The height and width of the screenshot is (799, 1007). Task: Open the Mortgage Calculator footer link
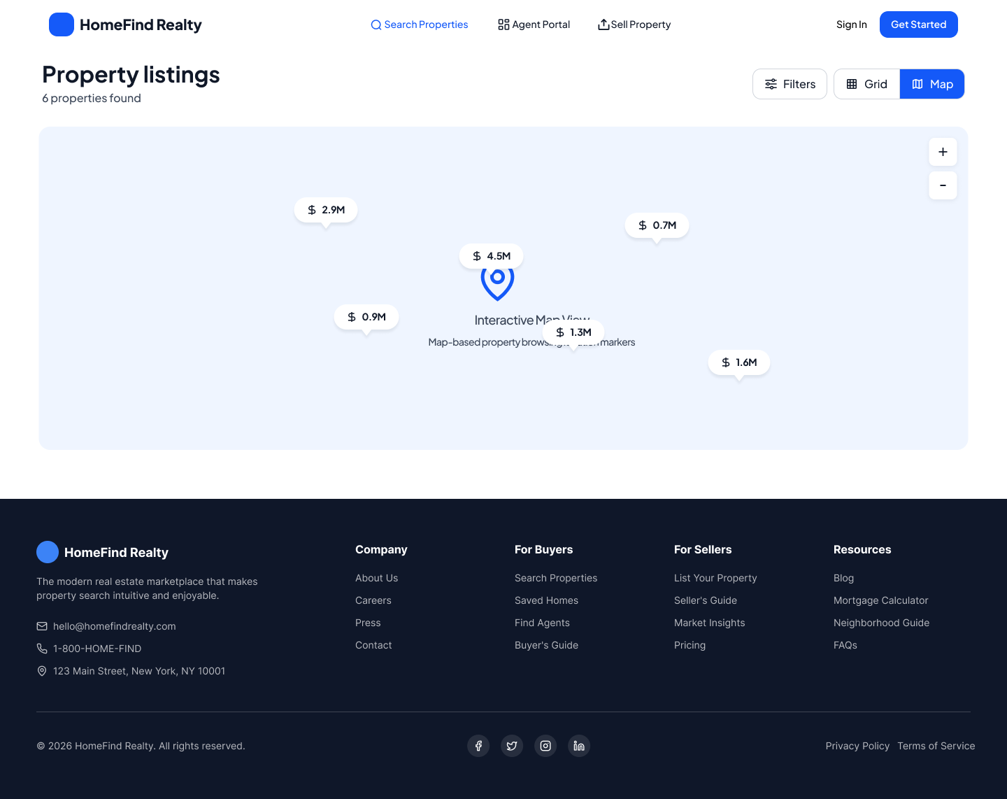tap(880, 600)
